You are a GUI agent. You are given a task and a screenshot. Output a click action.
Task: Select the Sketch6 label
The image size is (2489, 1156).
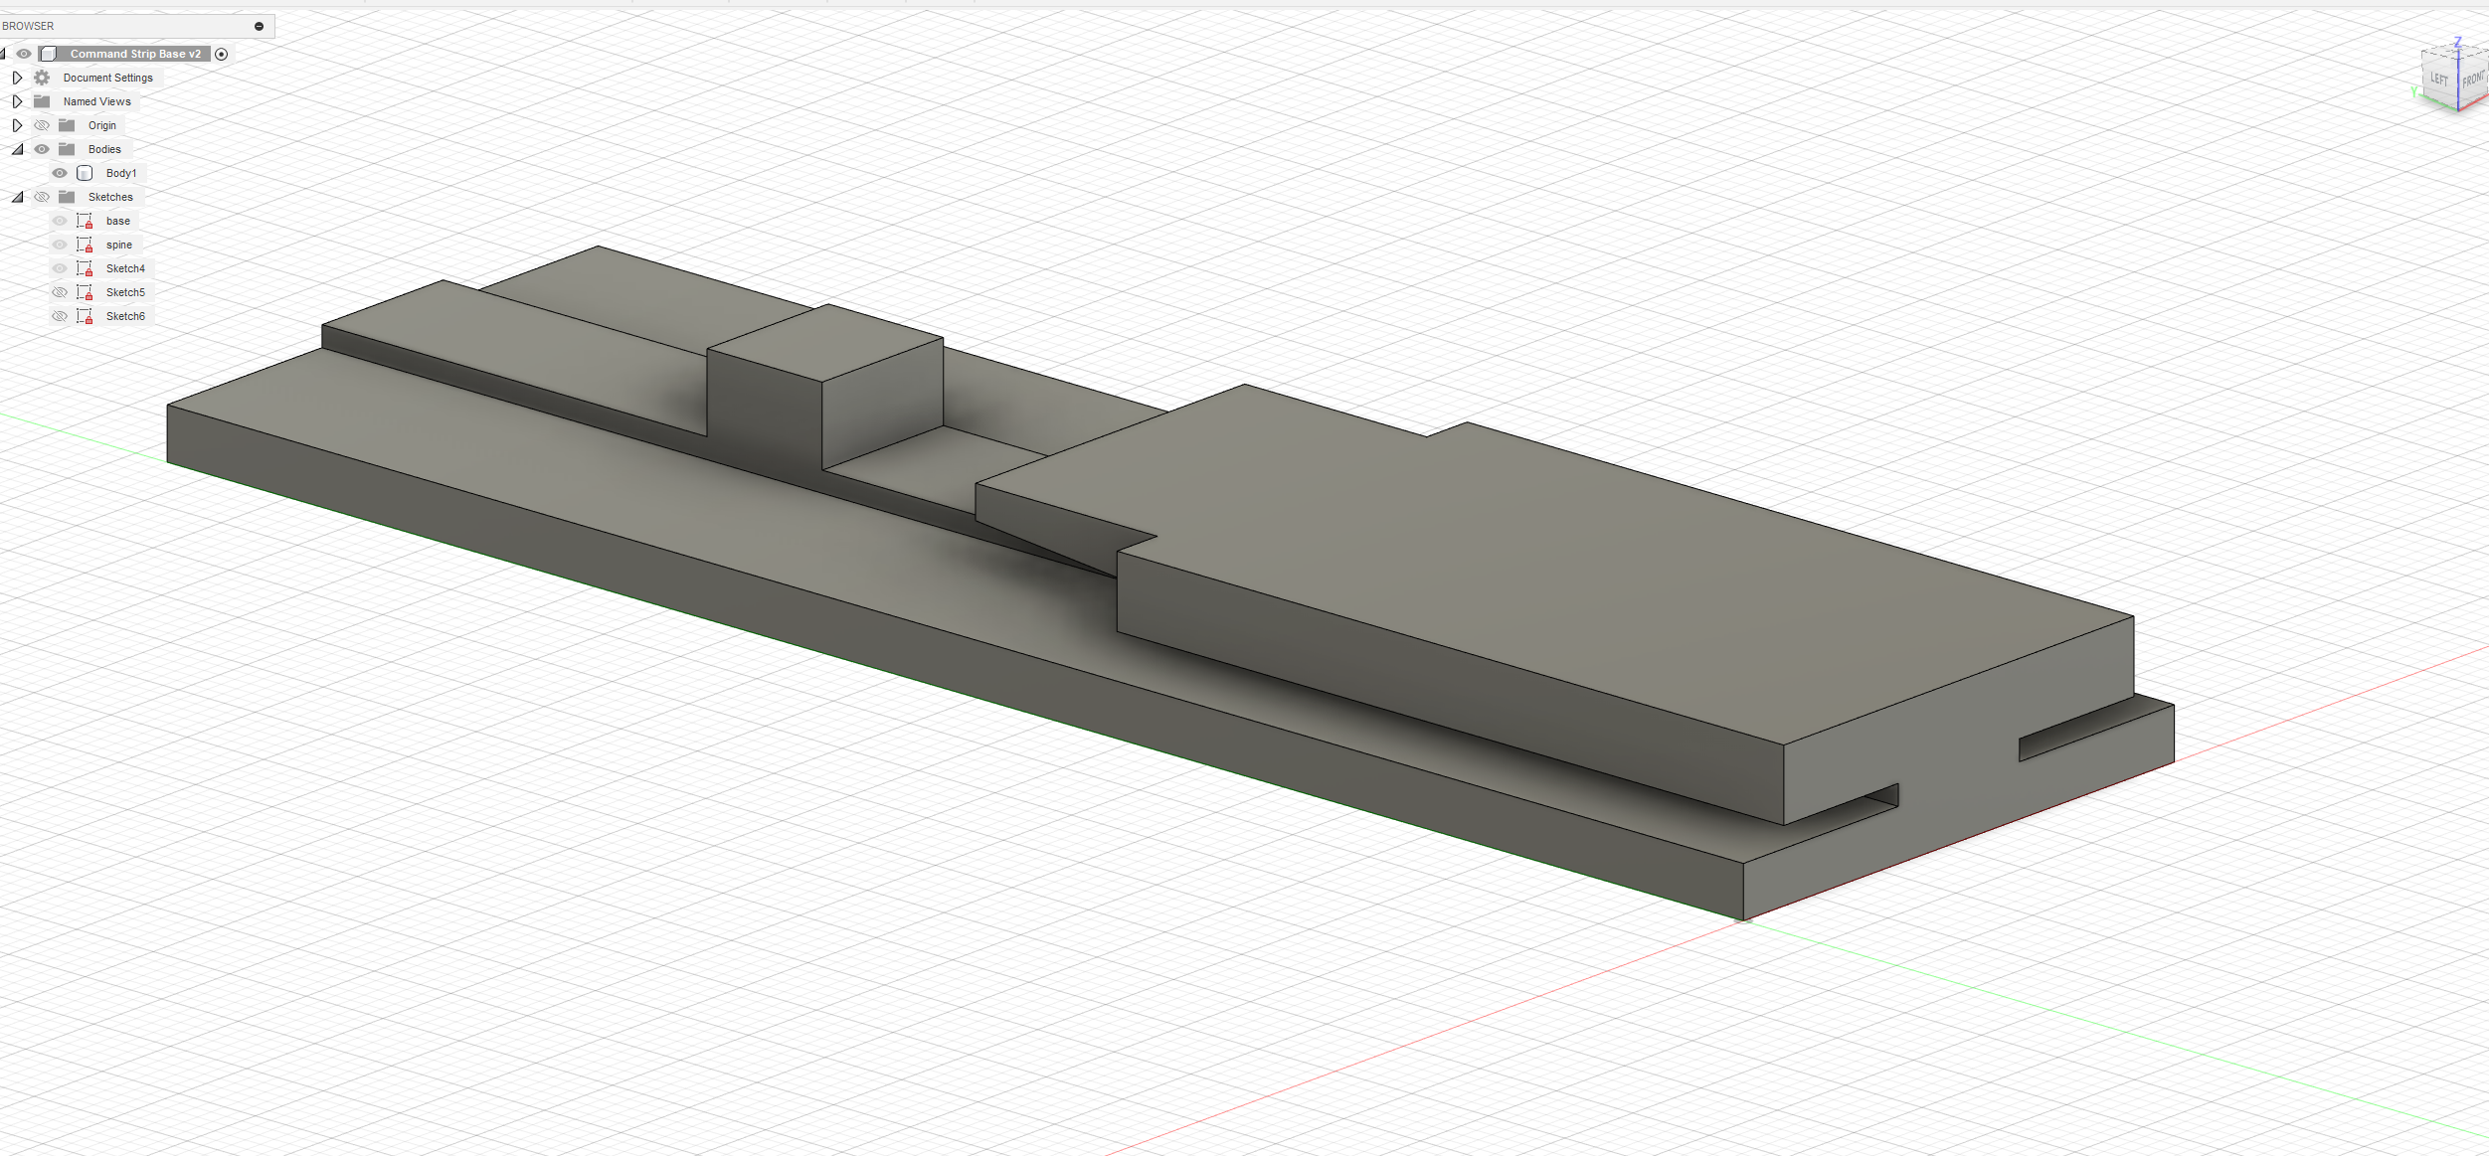(x=125, y=316)
